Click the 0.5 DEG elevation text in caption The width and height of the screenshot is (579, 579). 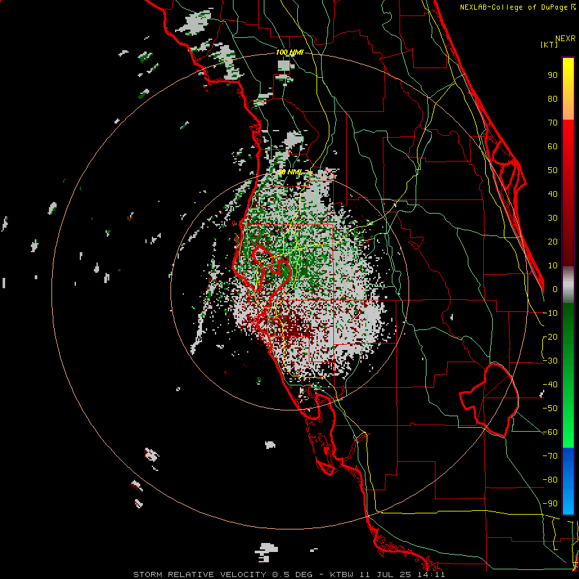click(292, 574)
